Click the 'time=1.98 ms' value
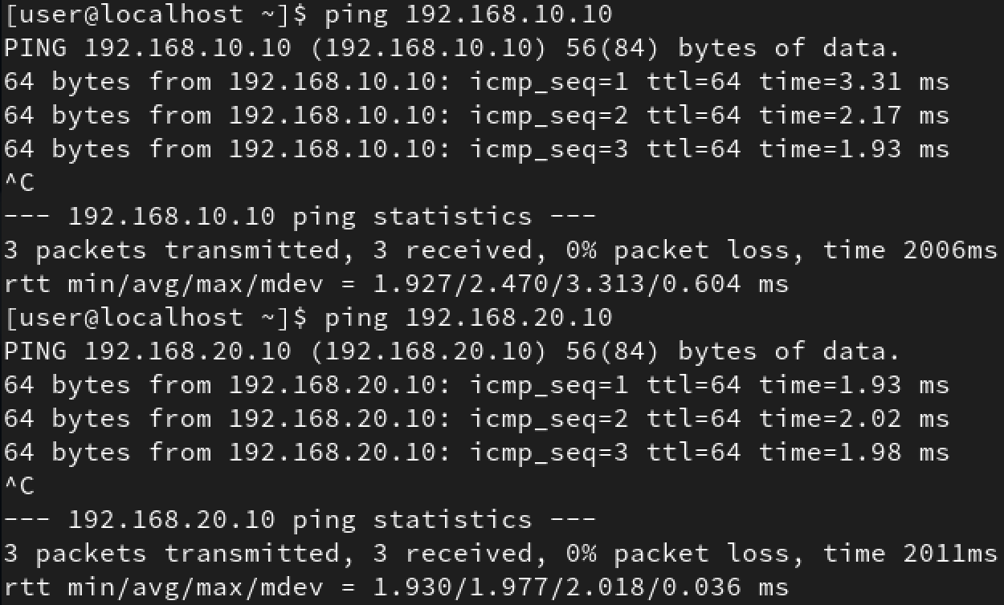 (x=854, y=453)
